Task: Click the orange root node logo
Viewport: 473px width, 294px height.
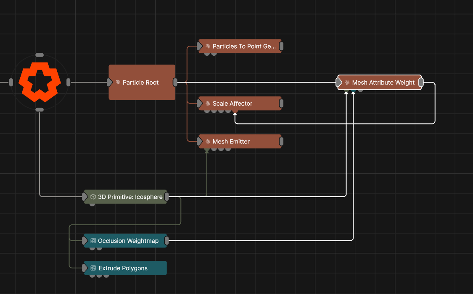Action: [39, 82]
